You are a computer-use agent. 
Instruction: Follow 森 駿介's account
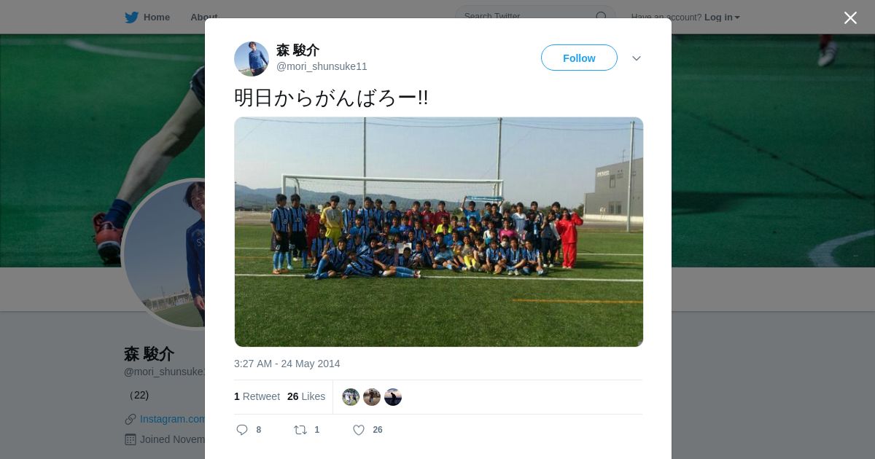click(579, 58)
